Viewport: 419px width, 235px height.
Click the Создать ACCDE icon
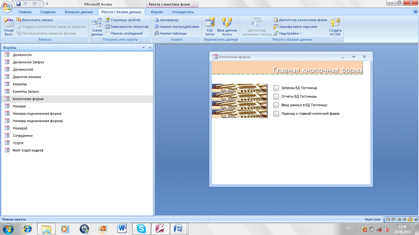[x=335, y=27]
